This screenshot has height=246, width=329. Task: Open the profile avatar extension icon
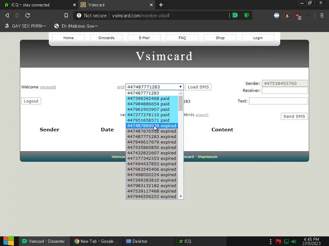287,15
